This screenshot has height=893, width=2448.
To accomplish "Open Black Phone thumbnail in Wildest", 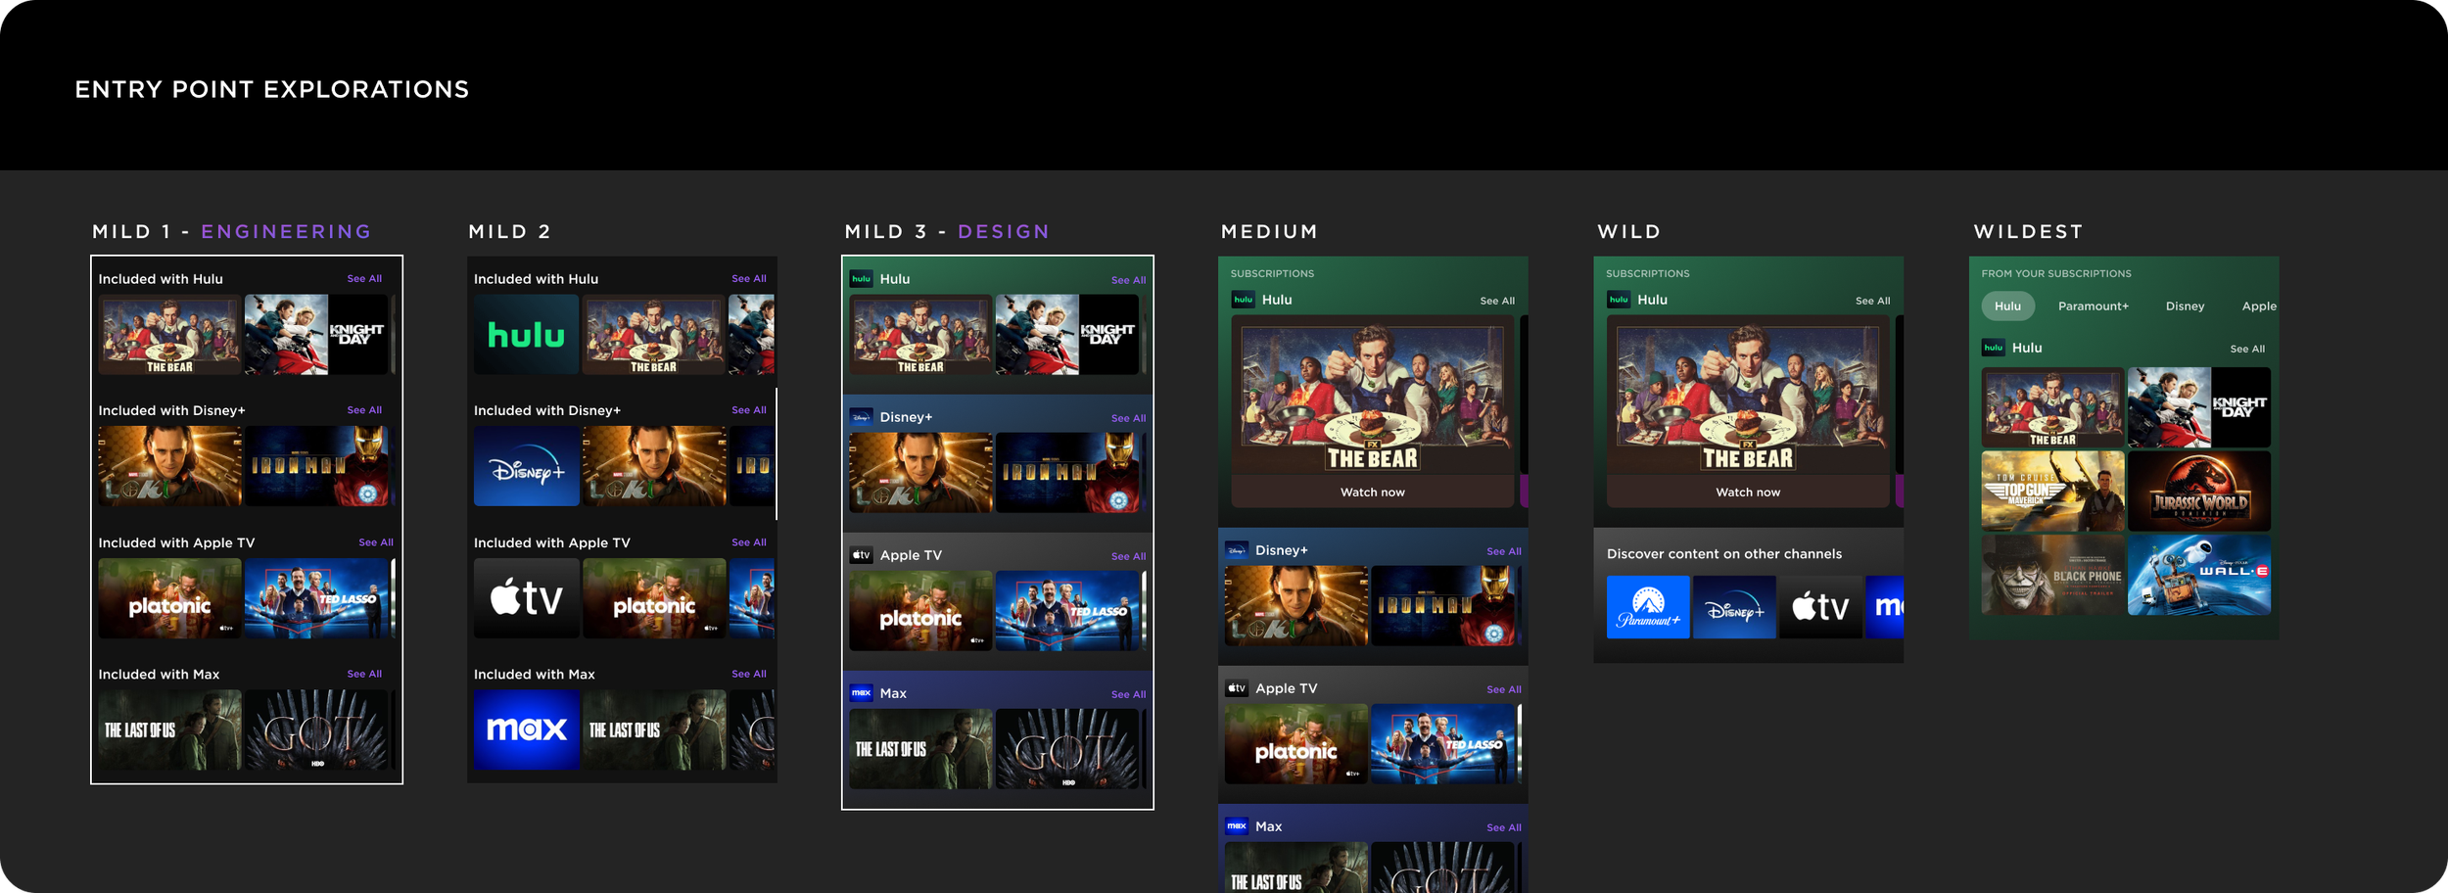I will [x=2052, y=575].
